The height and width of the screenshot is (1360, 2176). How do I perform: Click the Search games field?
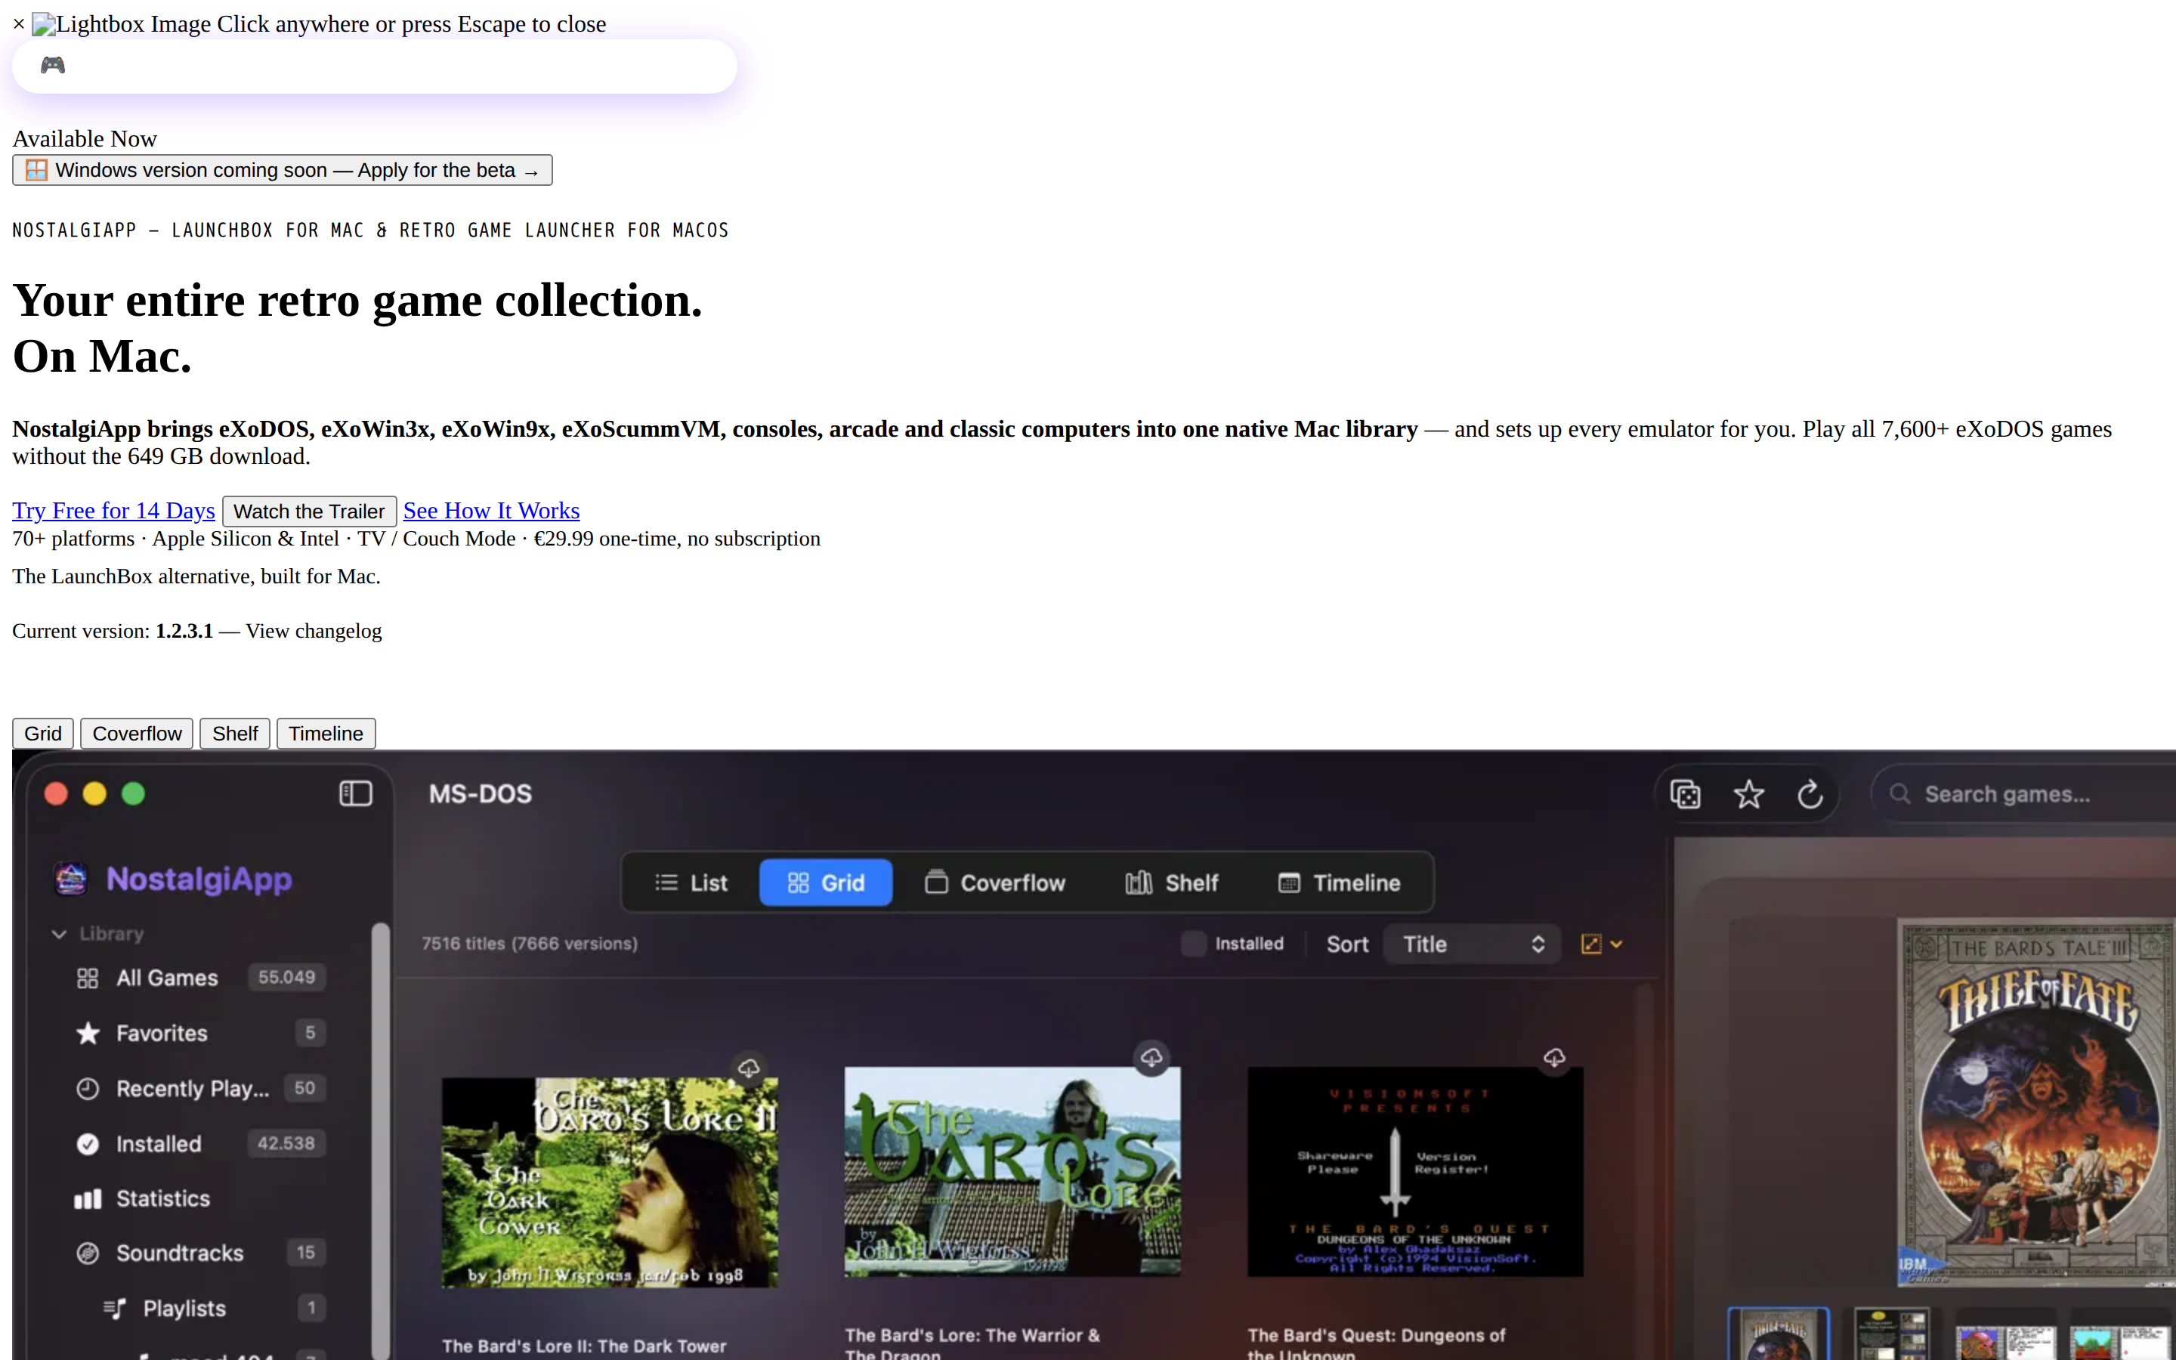[x=2023, y=794]
